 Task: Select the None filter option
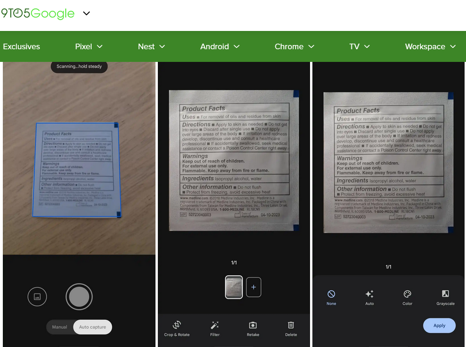point(331,297)
